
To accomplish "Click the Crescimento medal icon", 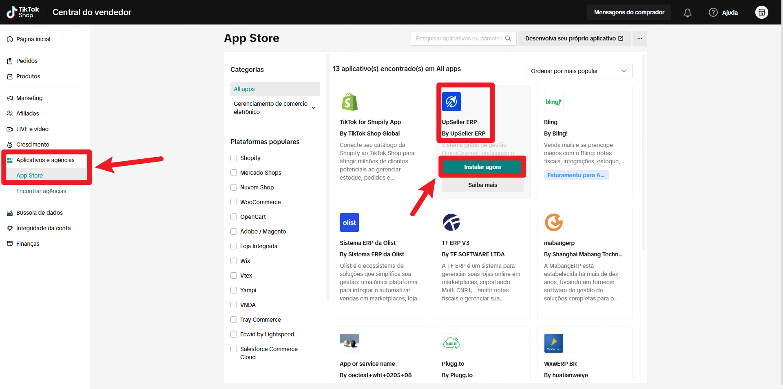I will point(10,144).
